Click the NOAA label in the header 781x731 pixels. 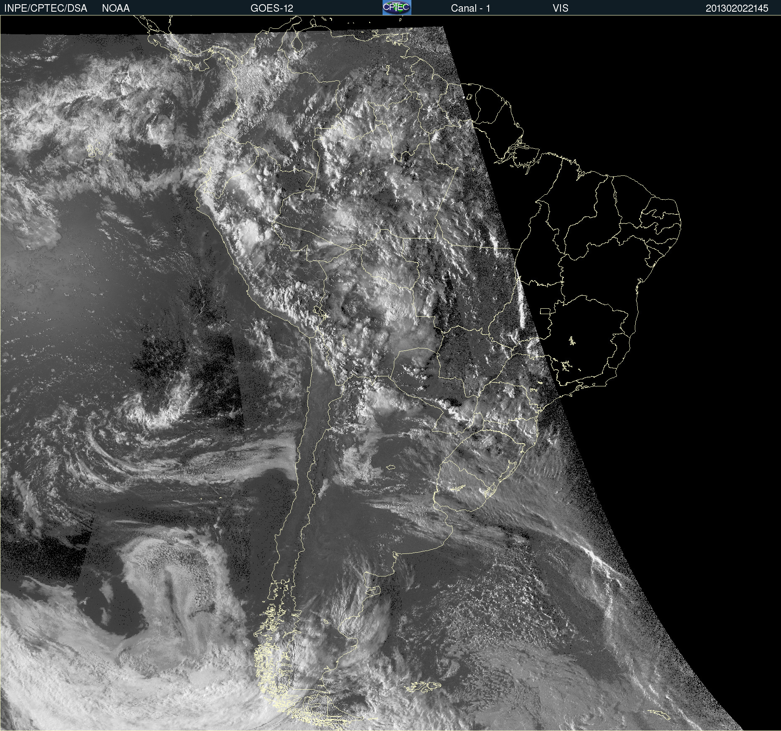tap(116, 8)
